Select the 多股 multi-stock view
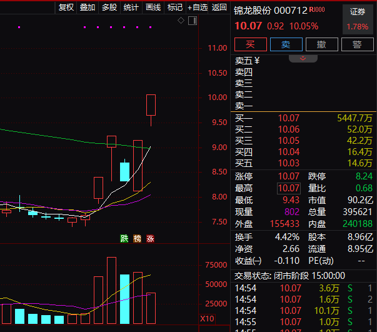 [x=109, y=8]
